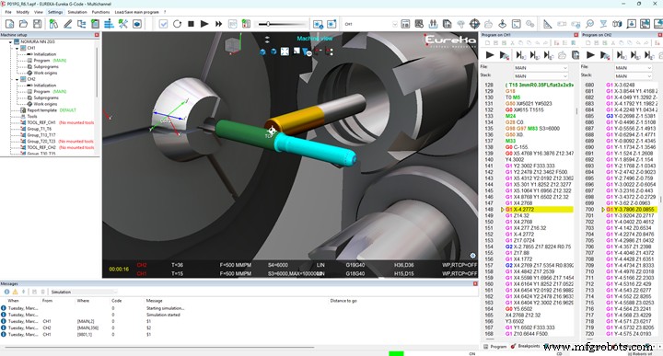Select line 137 M33 in CH1 program
This screenshot has height=356, width=663.
[x=510, y=141]
